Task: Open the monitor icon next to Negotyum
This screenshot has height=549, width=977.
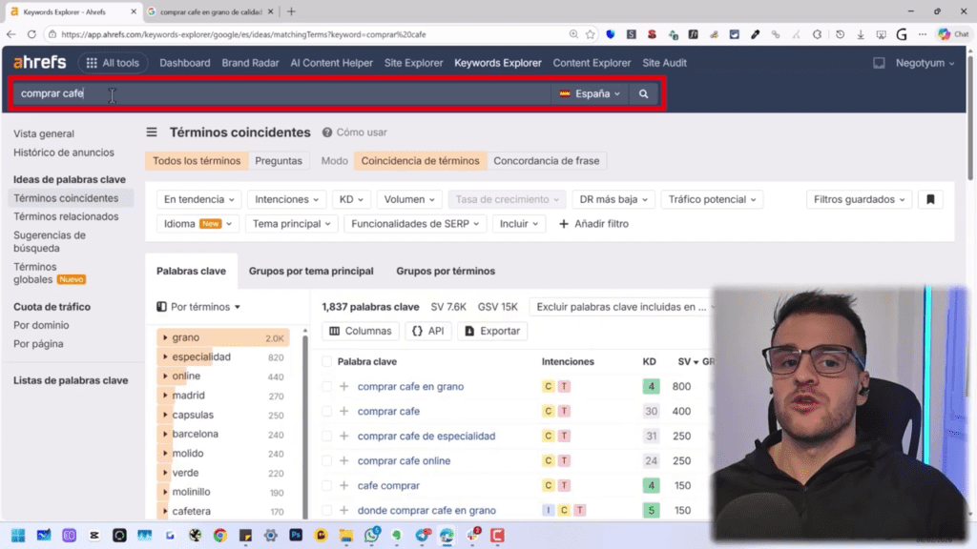Action: pos(879,63)
